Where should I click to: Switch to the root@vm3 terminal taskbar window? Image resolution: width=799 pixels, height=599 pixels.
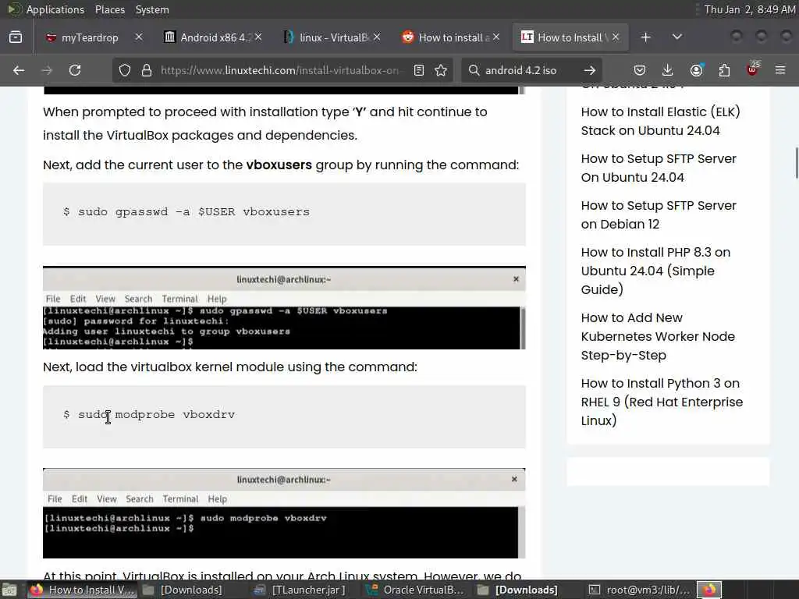point(639,590)
